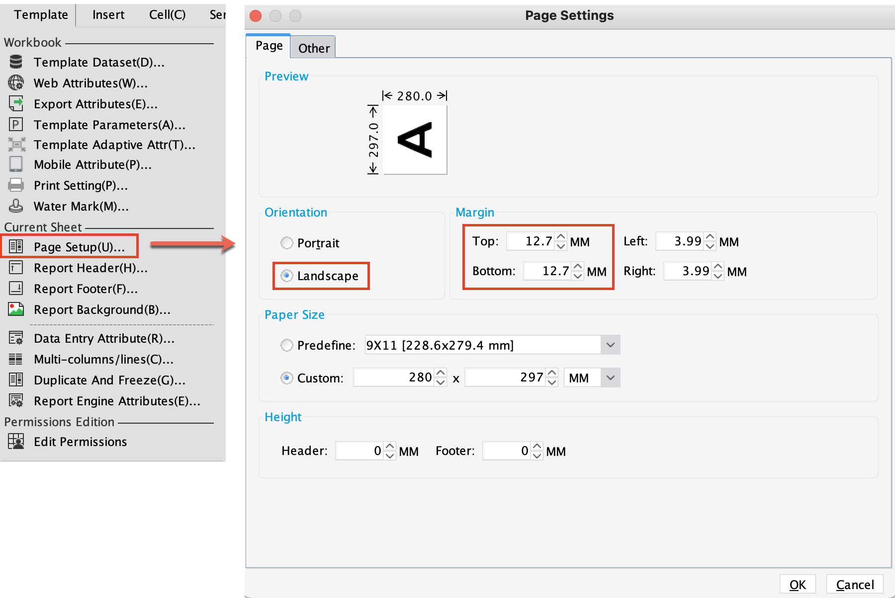Viewport: 895px width, 598px height.
Task: Click the Export Attributes icon
Action: tap(16, 103)
